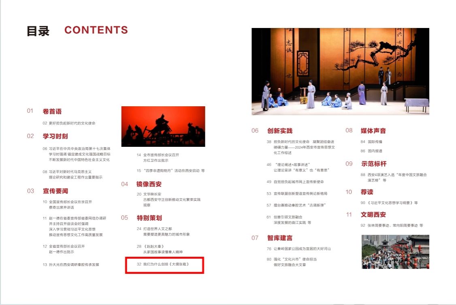Click the 卷首语 section heading

click(52, 112)
